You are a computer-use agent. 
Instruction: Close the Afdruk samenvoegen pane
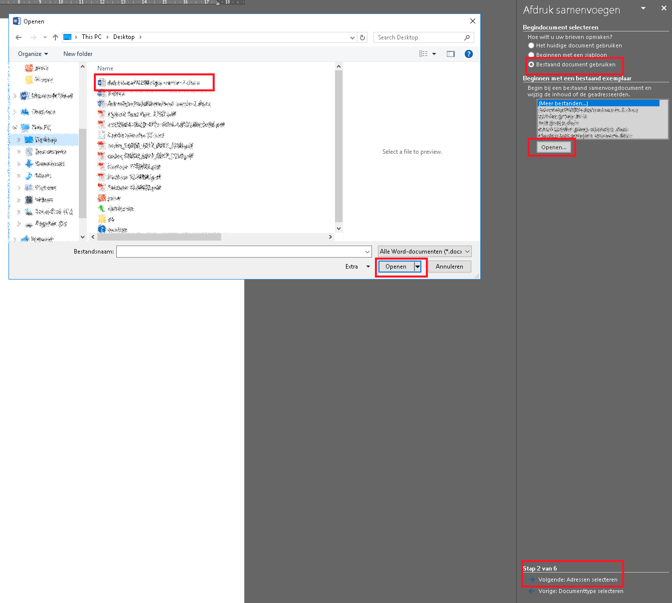(664, 8)
